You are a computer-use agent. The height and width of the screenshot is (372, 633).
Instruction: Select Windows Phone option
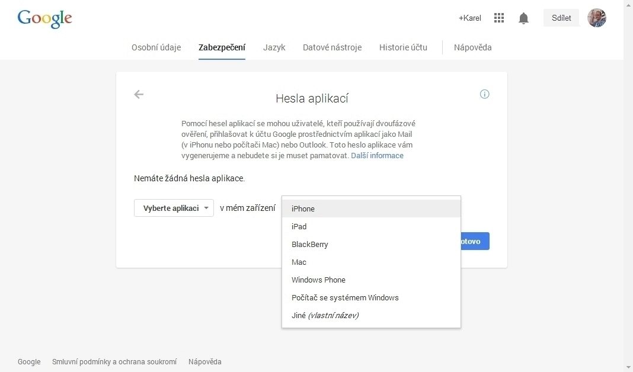[x=371, y=280]
